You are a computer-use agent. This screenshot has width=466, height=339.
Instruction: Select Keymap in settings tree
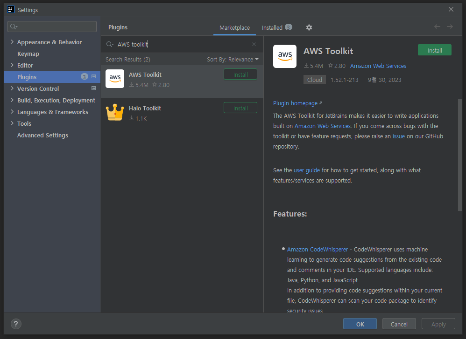(x=28, y=54)
